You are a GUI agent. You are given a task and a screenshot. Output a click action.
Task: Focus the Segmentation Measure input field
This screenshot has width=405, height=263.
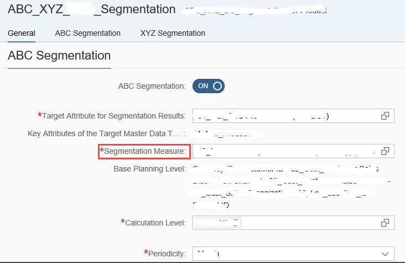tap(284, 151)
